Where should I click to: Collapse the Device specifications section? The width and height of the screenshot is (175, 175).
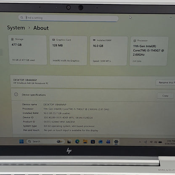(x=93, y=95)
